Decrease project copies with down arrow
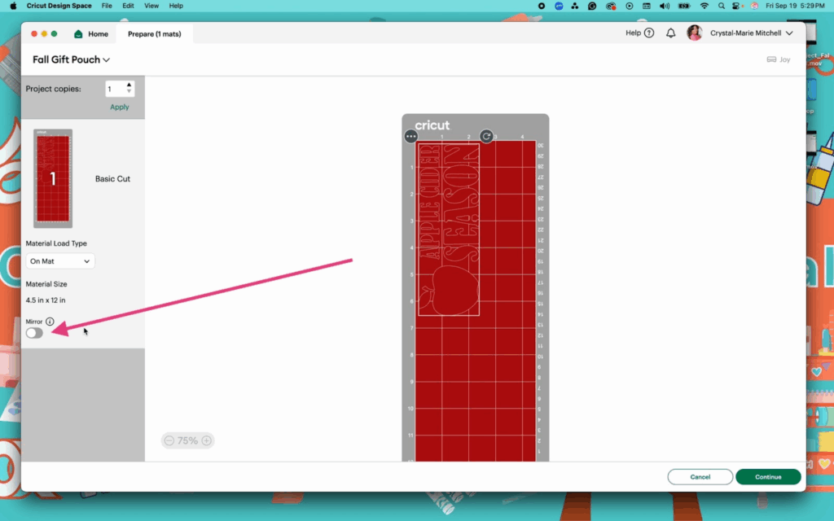 [x=129, y=92]
